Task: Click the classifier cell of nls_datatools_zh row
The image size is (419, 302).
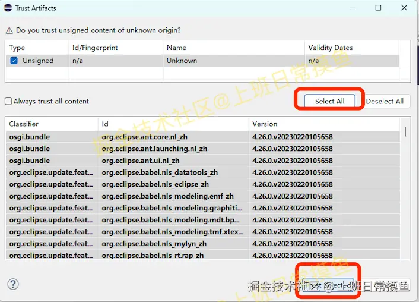Action: coord(51,172)
